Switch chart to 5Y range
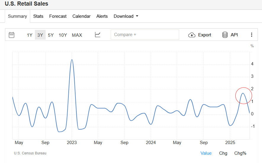 (51, 35)
